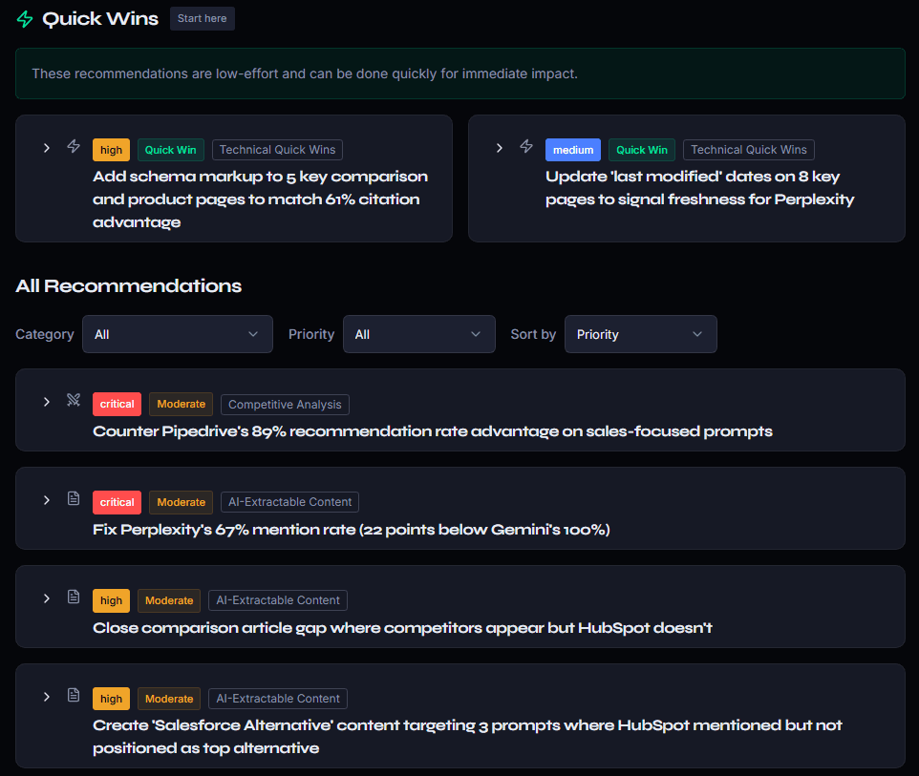Open 'Create Salesforce Alternative content' title
The width and height of the screenshot is (919, 776).
467,737
